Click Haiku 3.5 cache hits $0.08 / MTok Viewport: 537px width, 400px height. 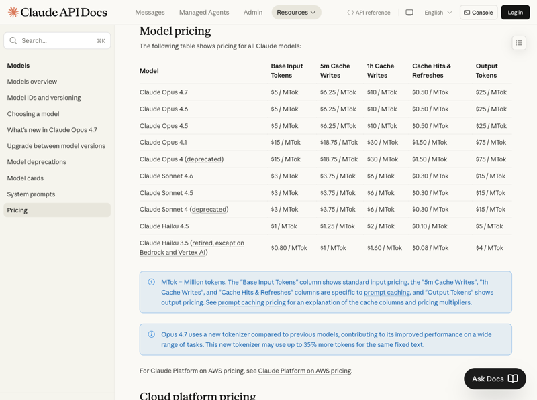(430, 248)
